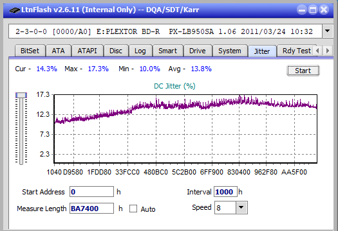Viewport: 338px width, 231px height.
Task: Open the Rdy Test tab
Action: point(297,51)
